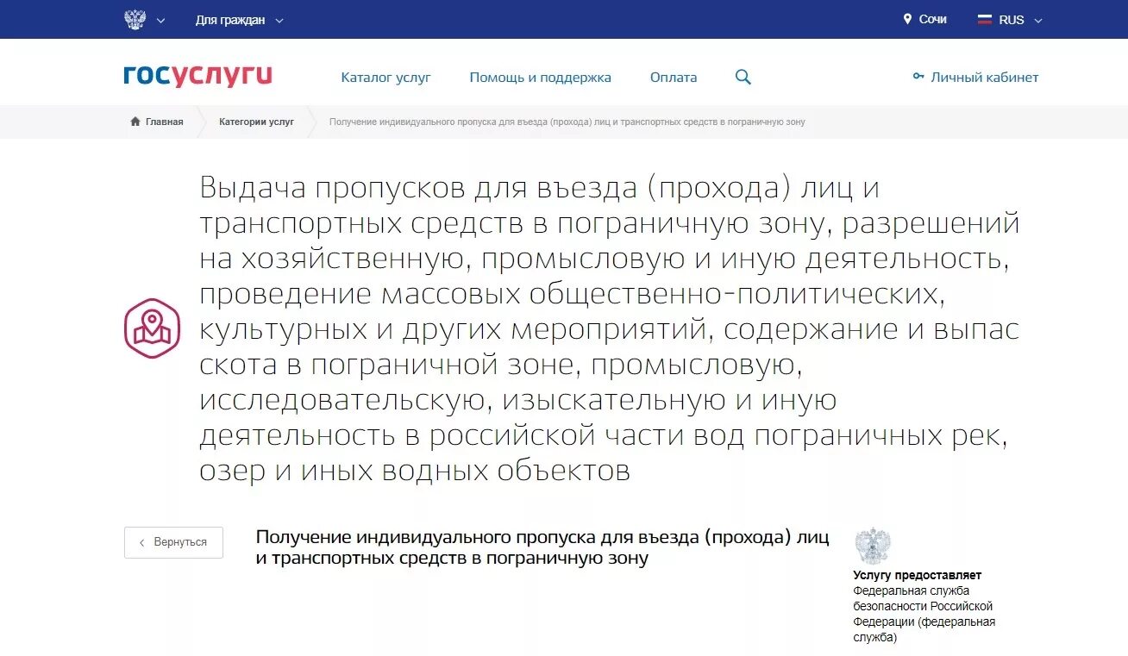The image size is (1128, 656).
Task: Open the Оплата menu item
Action: (x=674, y=78)
